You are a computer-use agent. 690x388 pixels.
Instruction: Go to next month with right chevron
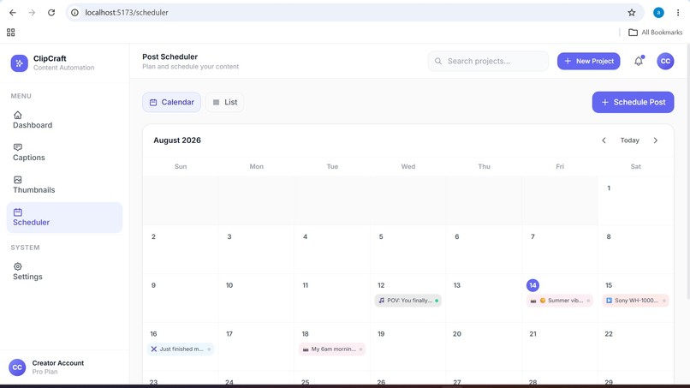point(655,140)
